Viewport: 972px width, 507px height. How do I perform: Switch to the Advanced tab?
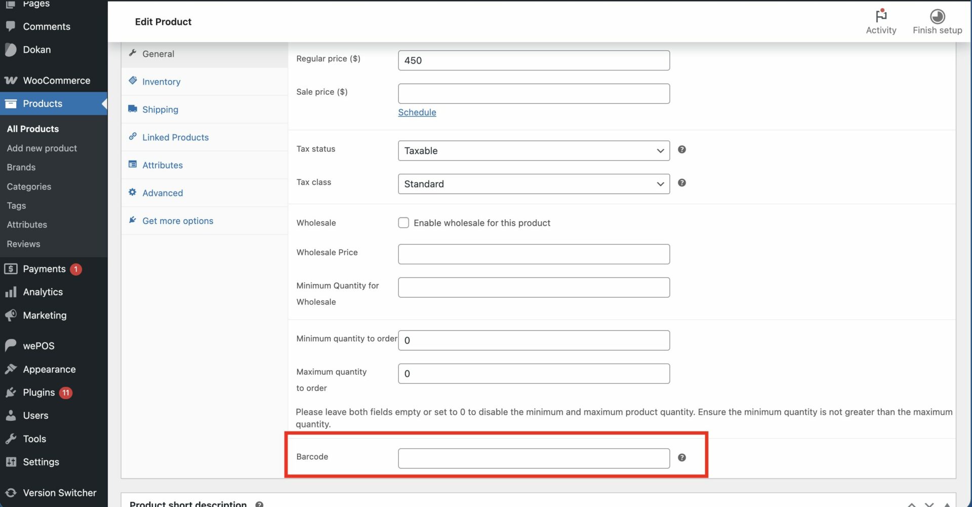click(x=205, y=193)
